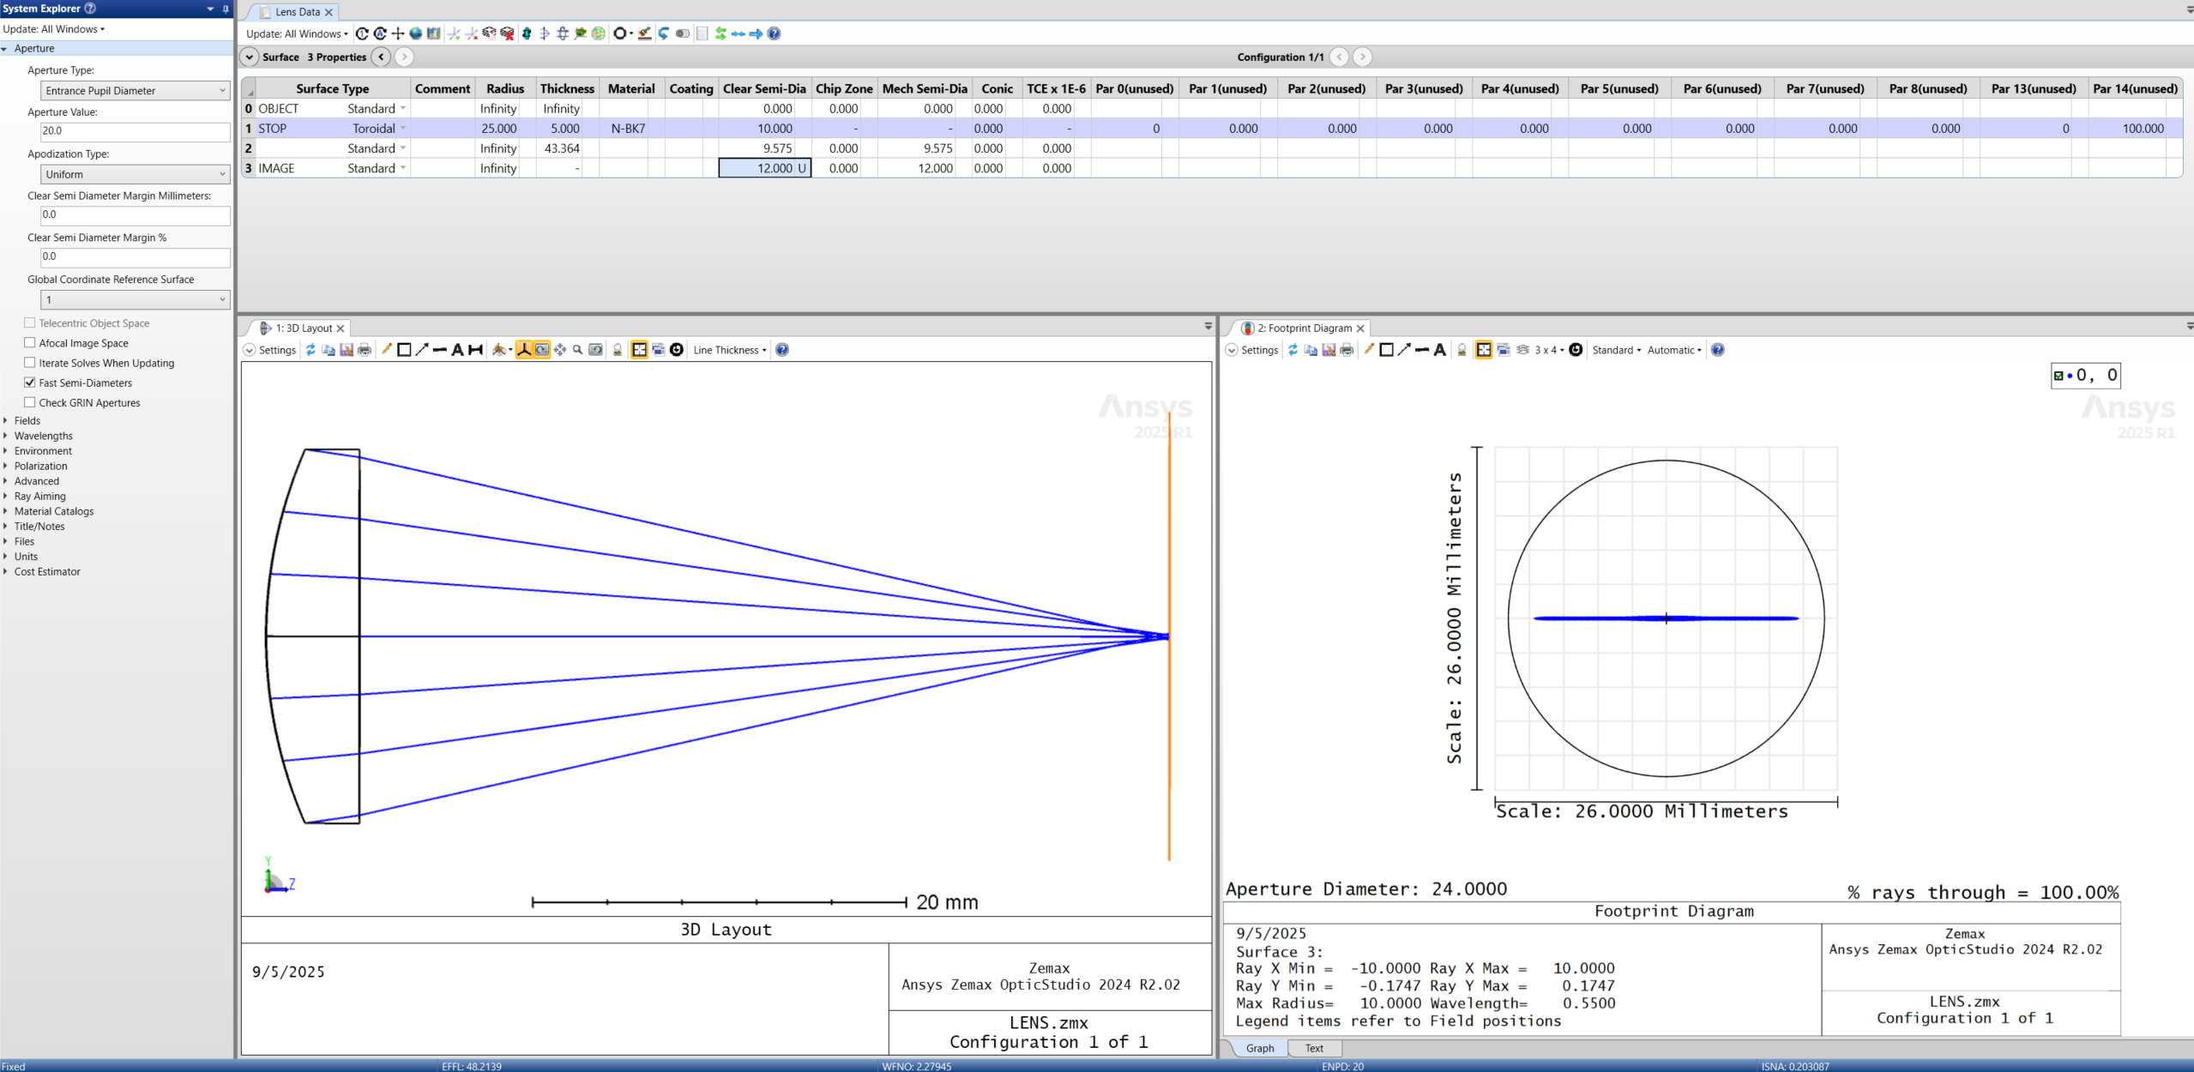Image resolution: width=2194 pixels, height=1072 pixels.
Task: Click the lock icon in the Footprint Diagram toolbar
Action: (x=1463, y=350)
